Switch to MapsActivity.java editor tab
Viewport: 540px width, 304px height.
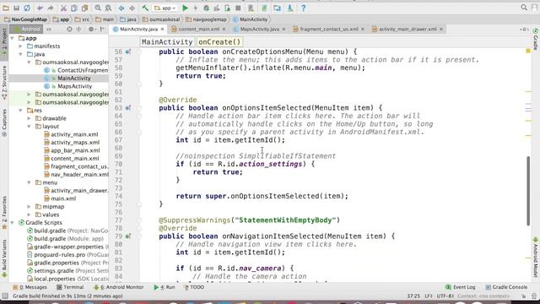pyautogui.click(x=259, y=30)
